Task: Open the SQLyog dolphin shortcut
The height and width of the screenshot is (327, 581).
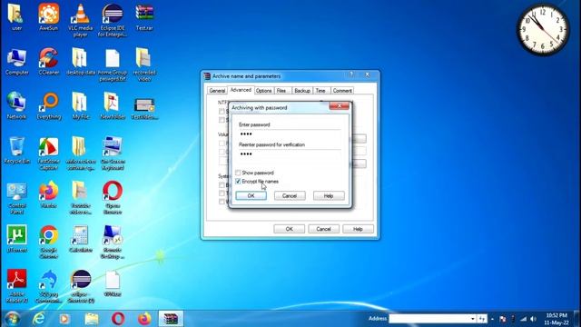Action: 48,286
